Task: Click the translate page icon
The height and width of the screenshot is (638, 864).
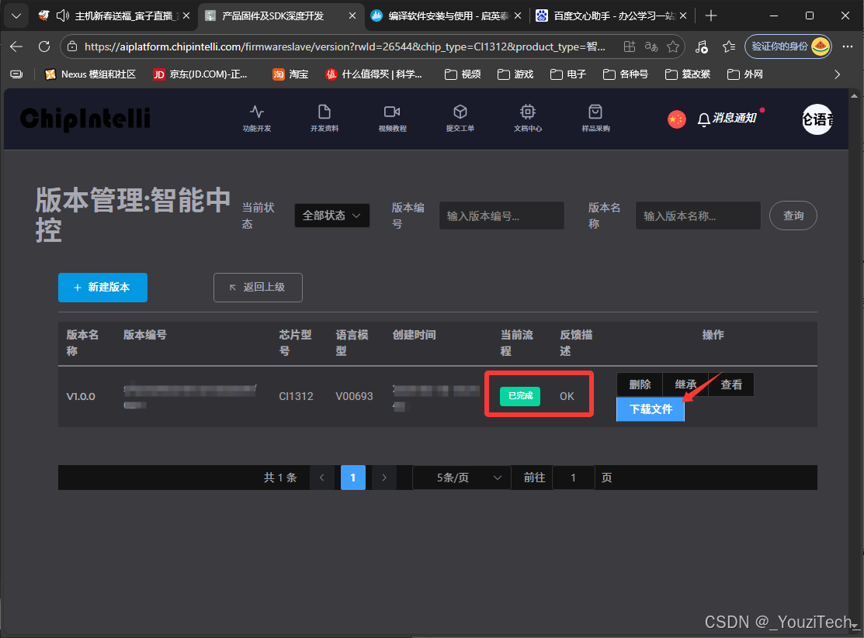Action: pos(651,47)
